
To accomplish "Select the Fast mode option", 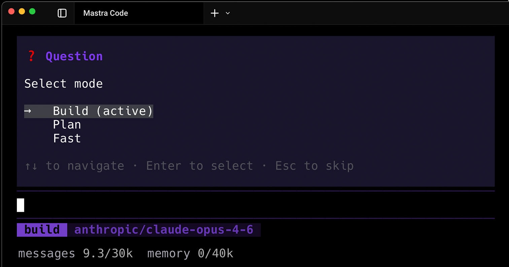I will tap(67, 138).
